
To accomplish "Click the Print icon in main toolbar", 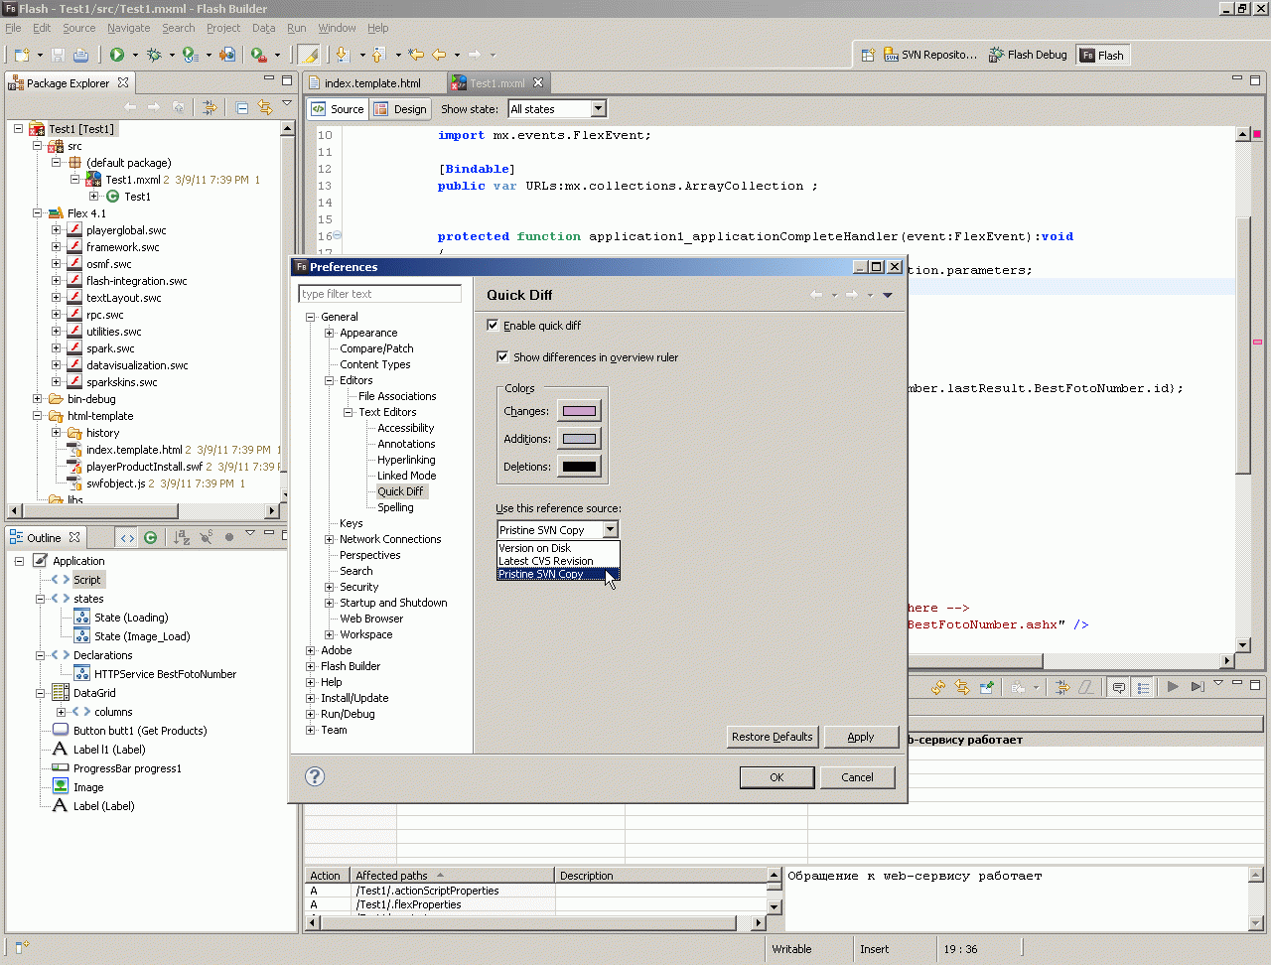I will 80,55.
